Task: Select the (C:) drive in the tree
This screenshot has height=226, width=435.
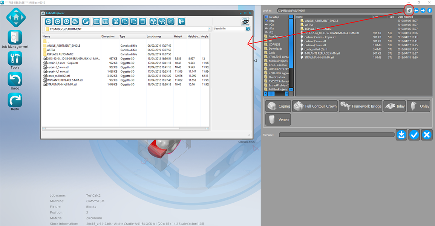Action: tap(271, 25)
